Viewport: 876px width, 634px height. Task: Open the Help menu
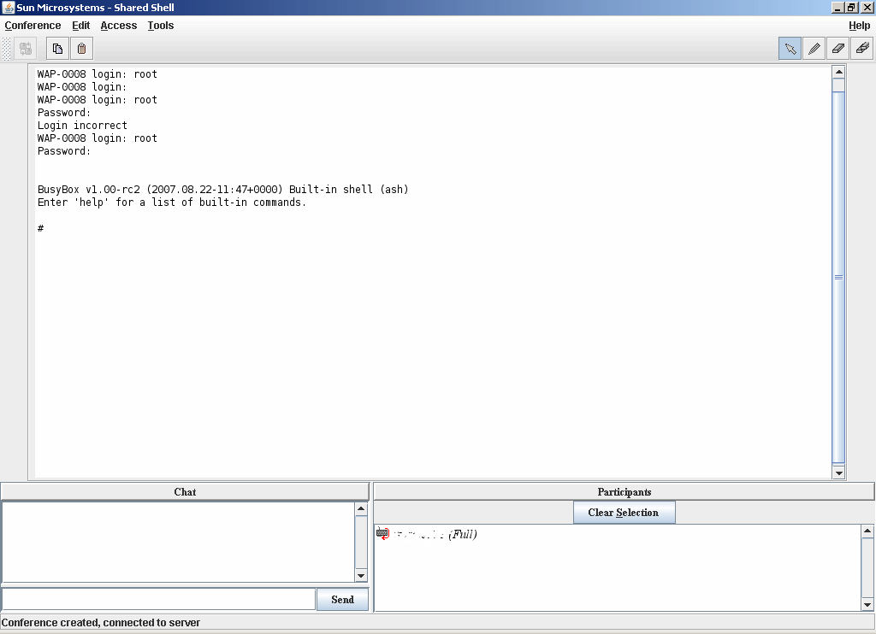859,26
